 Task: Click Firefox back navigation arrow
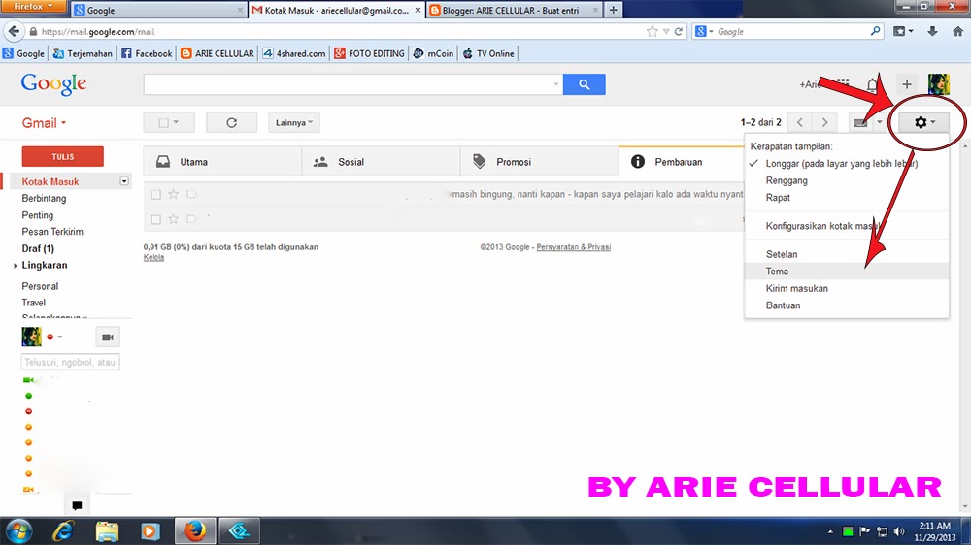[x=14, y=32]
